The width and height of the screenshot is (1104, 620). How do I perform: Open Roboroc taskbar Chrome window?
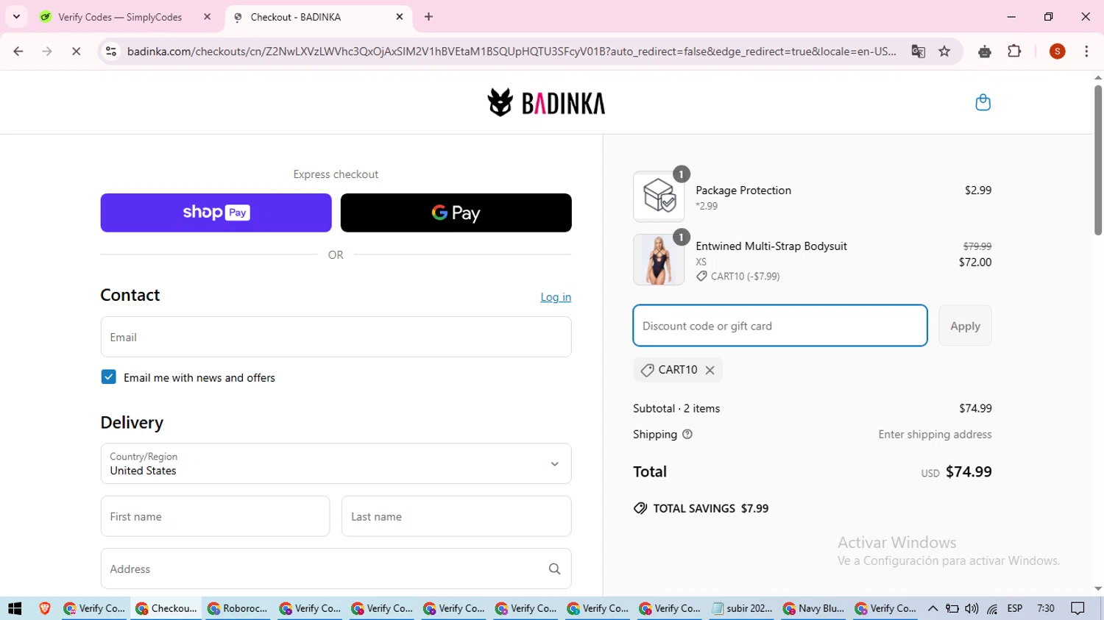pos(238,608)
